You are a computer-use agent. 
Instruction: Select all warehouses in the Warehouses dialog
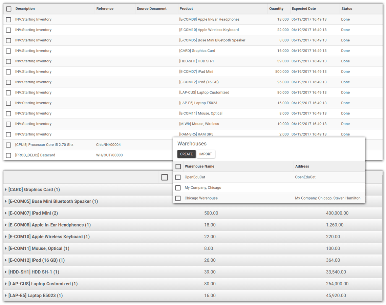pos(178,166)
